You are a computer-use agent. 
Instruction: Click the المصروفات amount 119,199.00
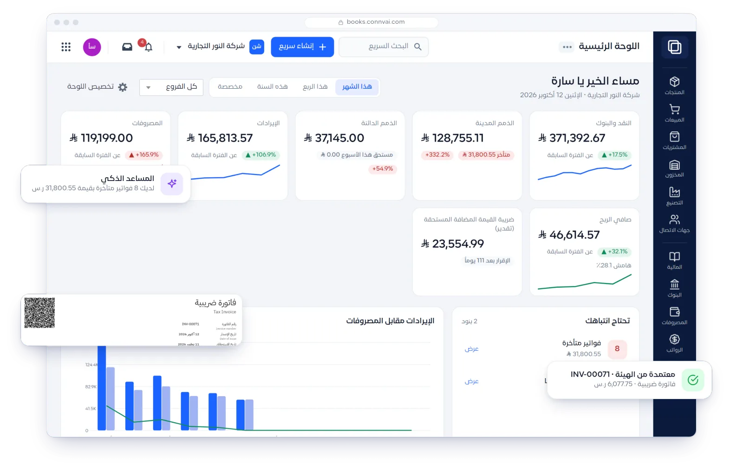click(101, 138)
